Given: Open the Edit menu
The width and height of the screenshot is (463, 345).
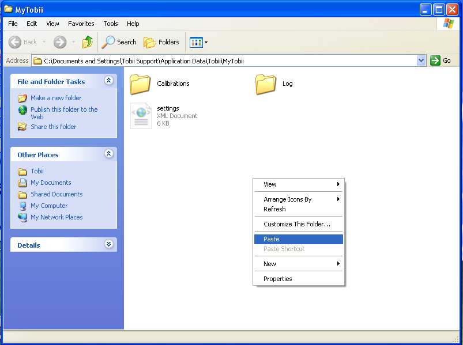Looking at the screenshot, I should pos(32,24).
